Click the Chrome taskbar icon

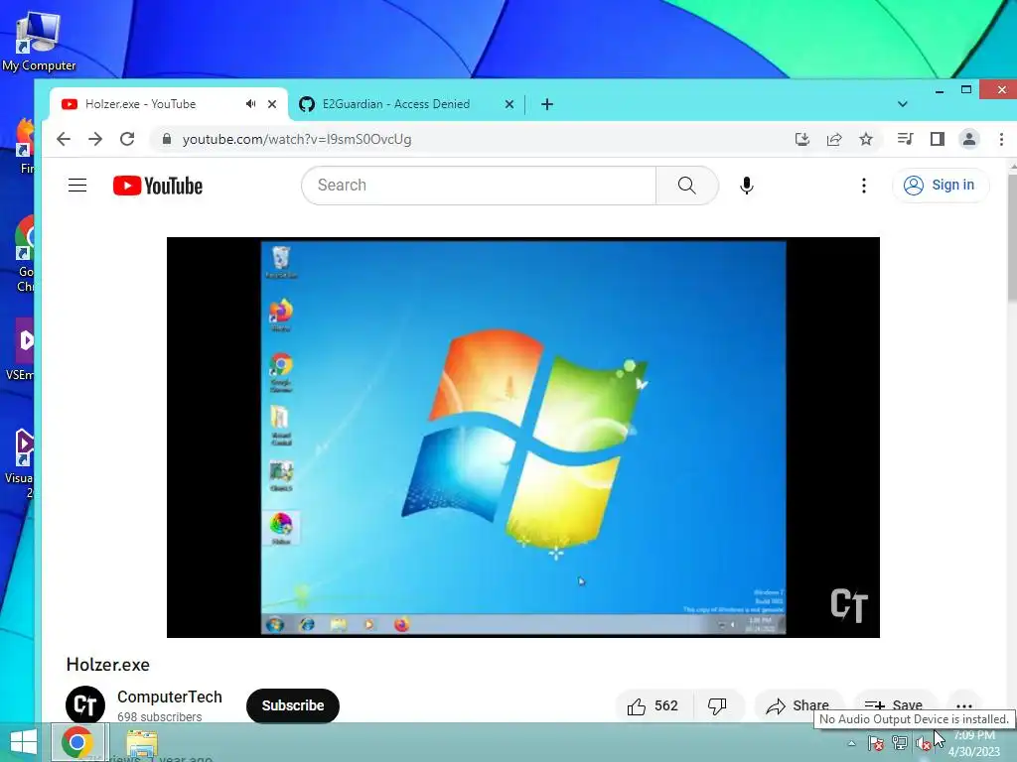point(77,742)
